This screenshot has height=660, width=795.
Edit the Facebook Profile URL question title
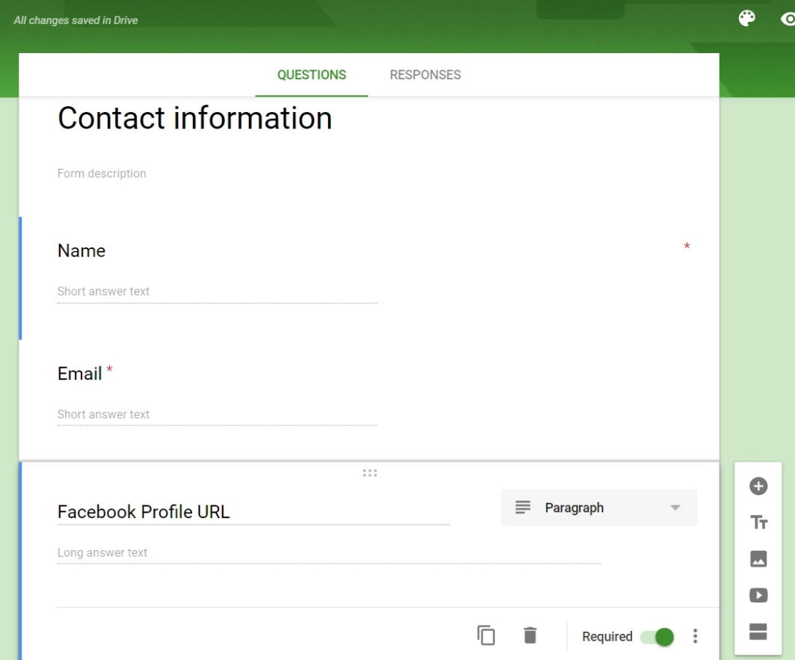click(253, 511)
